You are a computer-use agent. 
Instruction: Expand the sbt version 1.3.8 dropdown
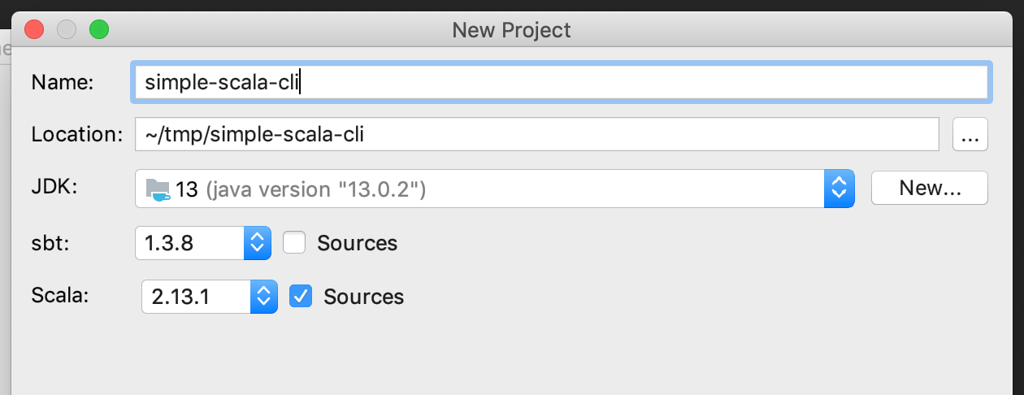(x=257, y=243)
